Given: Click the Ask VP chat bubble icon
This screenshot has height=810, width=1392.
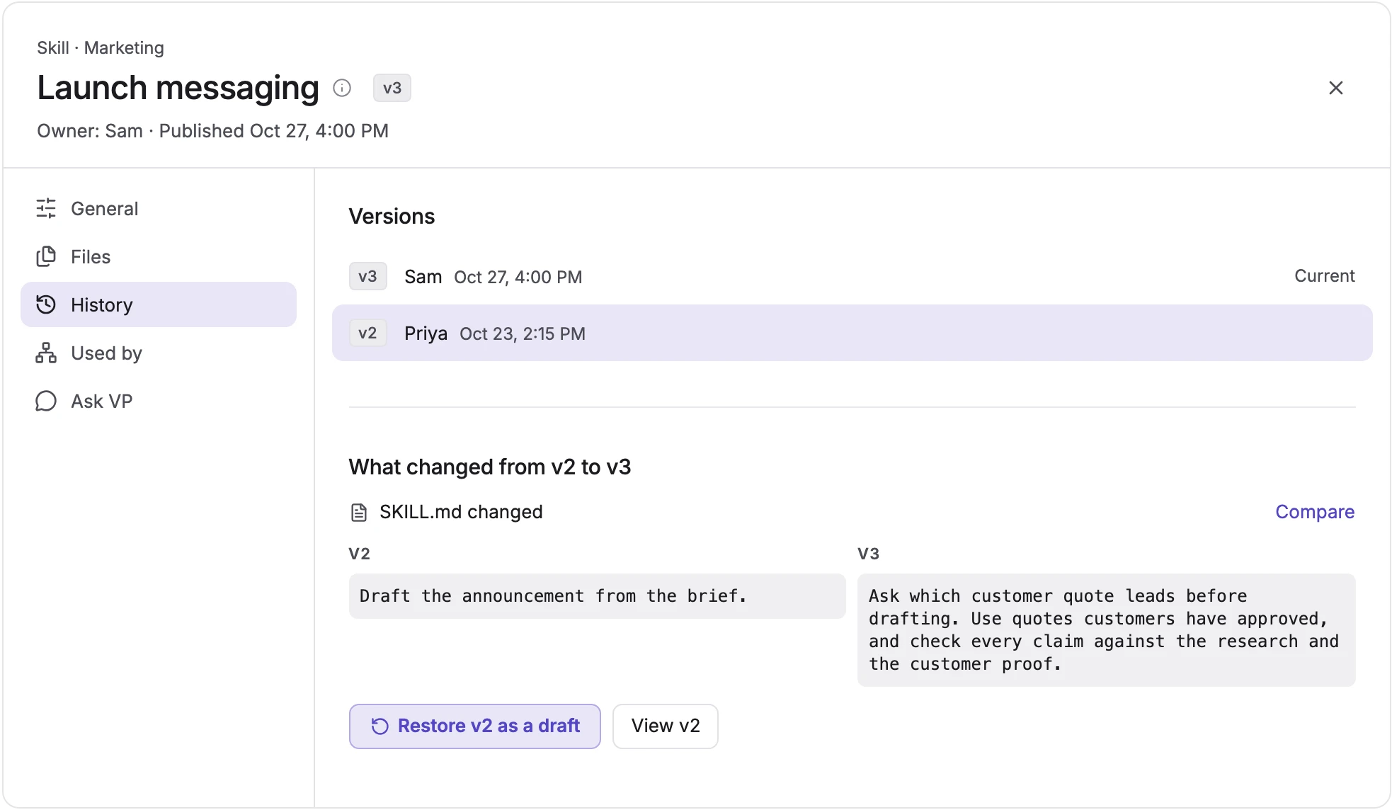Looking at the screenshot, I should click(x=46, y=401).
